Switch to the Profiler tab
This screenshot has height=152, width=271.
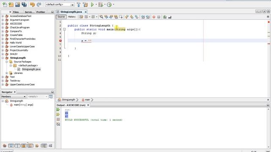point(41,12)
